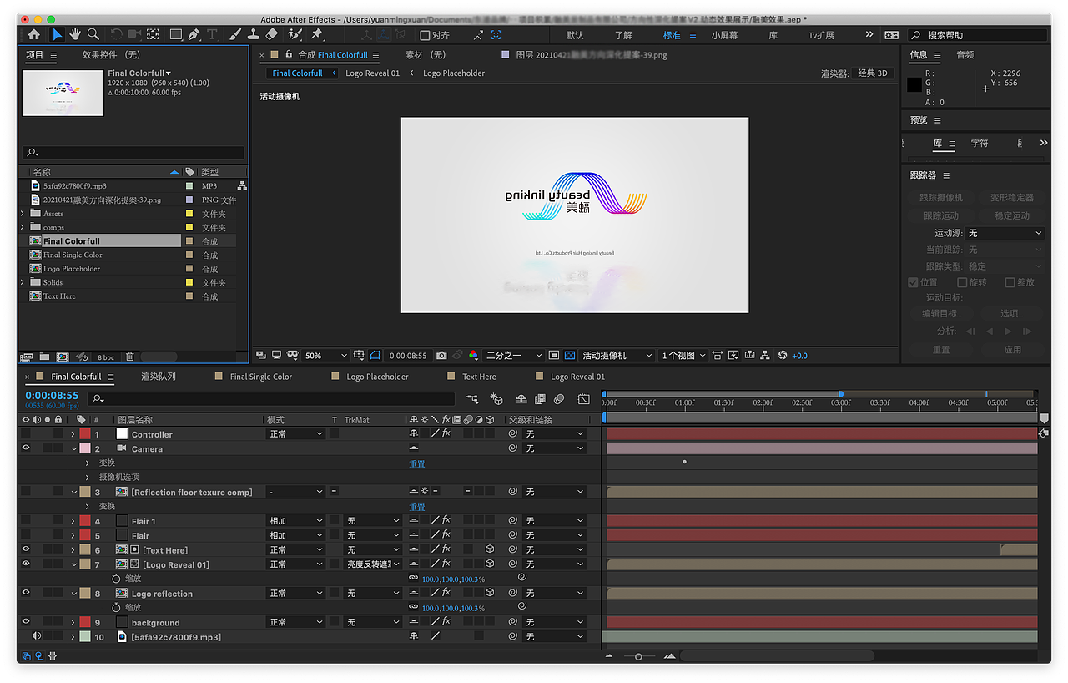This screenshot has height=683, width=1068.
Task: Hide the Camera layer eye icon
Action: [26, 448]
